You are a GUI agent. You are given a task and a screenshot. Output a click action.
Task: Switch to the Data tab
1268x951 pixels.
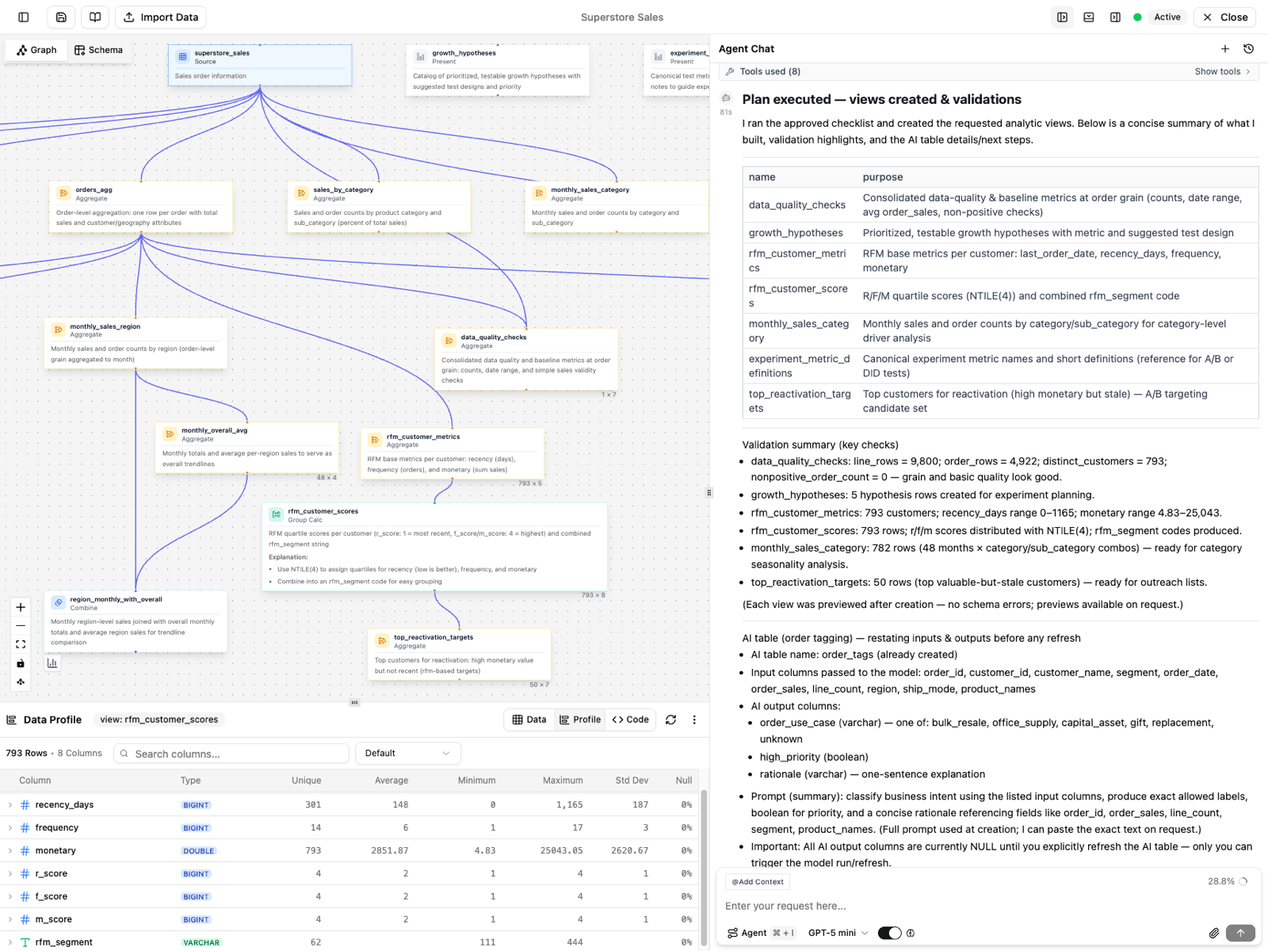click(x=529, y=720)
